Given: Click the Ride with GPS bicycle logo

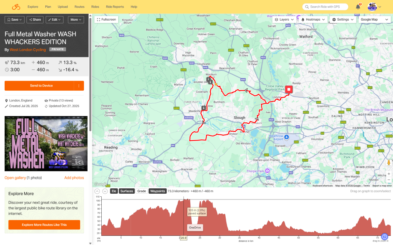Looking at the screenshot, I should [x=16, y=7].
